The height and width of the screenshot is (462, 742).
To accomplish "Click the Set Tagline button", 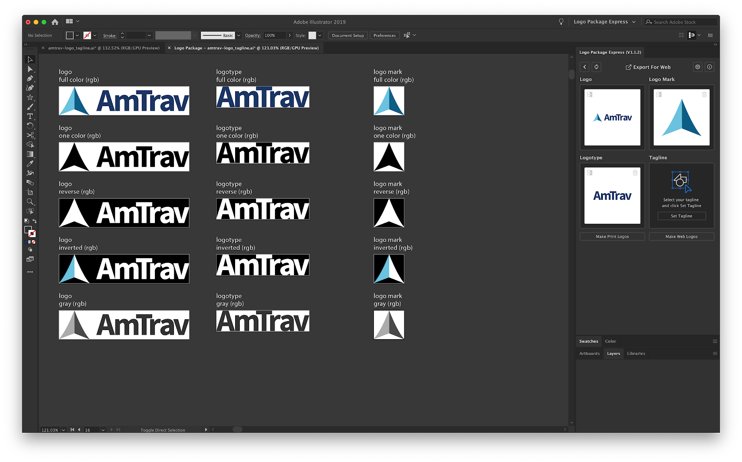I will click(x=681, y=216).
